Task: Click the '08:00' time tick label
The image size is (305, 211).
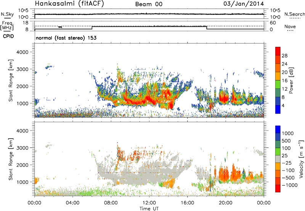Action: (111, 203)
